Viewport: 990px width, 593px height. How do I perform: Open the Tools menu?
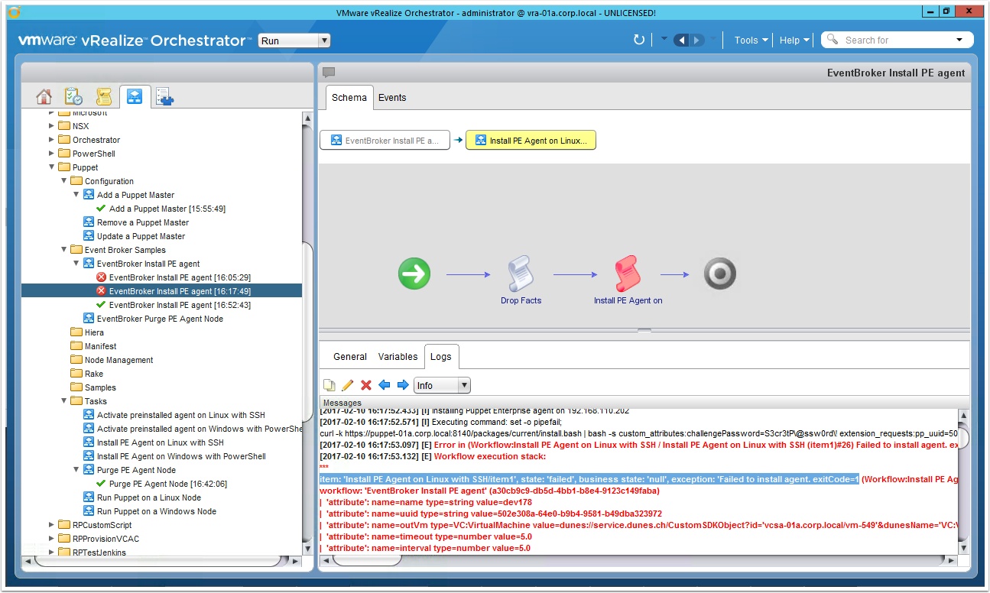pos(751,40)
